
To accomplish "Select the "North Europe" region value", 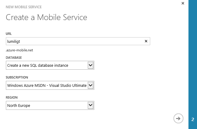I will [19, 105].
